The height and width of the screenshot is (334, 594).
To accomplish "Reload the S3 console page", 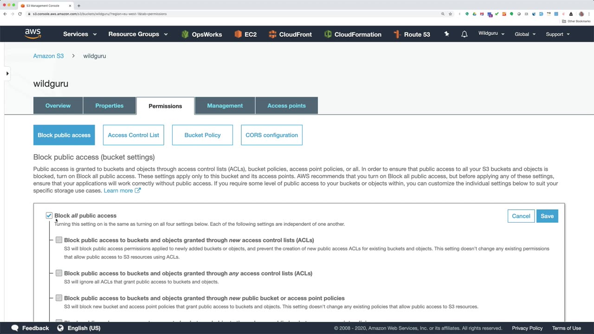I will pyautogui.click(x=20, y=14).
